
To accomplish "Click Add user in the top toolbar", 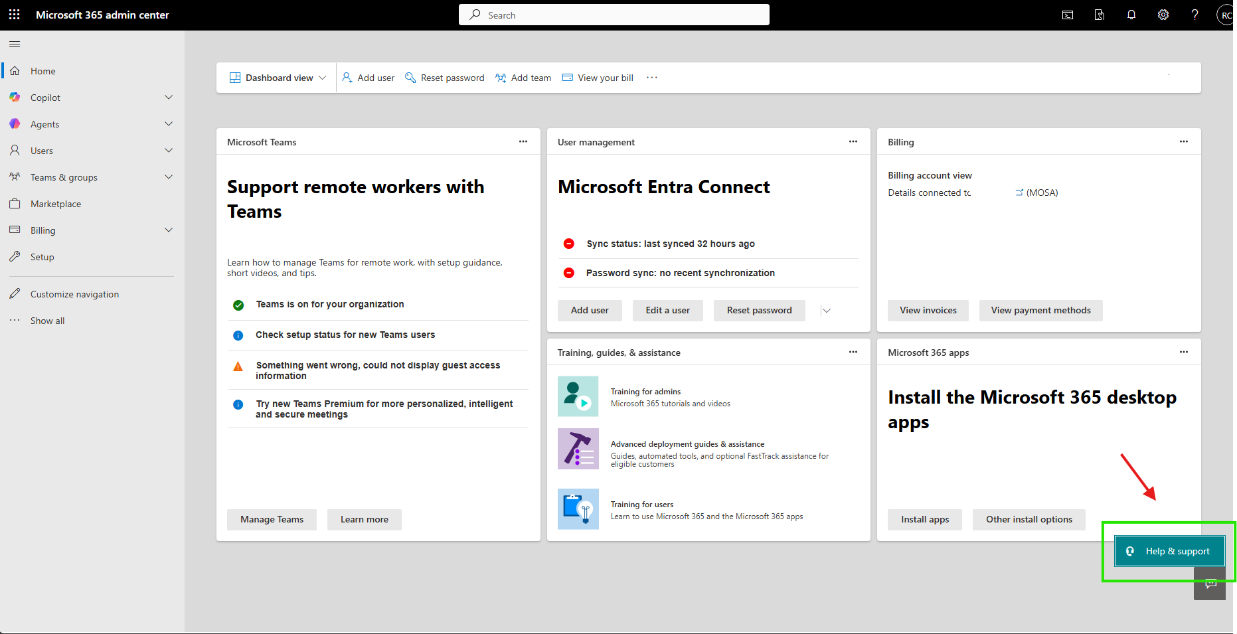I will (x=369, y=78).
